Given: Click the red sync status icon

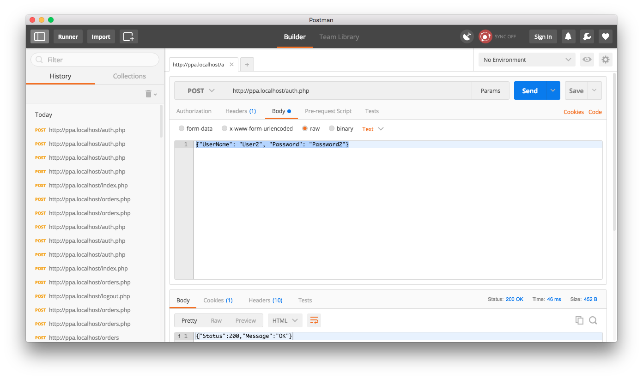Looking at the screenshot, I should (485, 36).
